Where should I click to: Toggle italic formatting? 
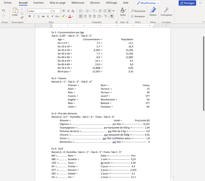34,16
